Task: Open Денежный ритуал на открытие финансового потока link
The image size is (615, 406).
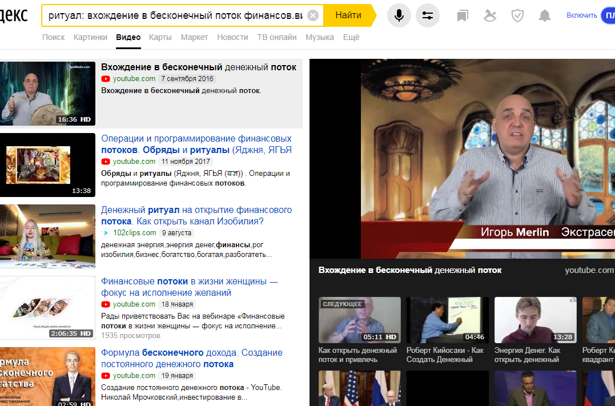Action: point(196,215)
